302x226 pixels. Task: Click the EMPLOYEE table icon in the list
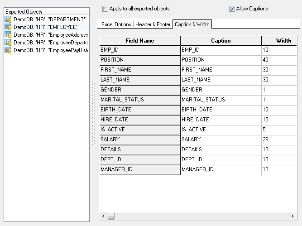pos(8,27)
